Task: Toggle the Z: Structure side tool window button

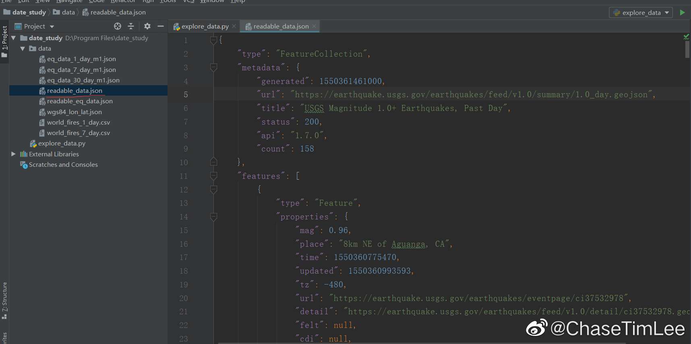Action: point(4,300)
